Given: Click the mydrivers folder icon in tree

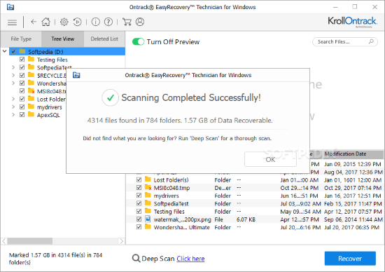Looking at the screenshot, I should pos(31,107).
